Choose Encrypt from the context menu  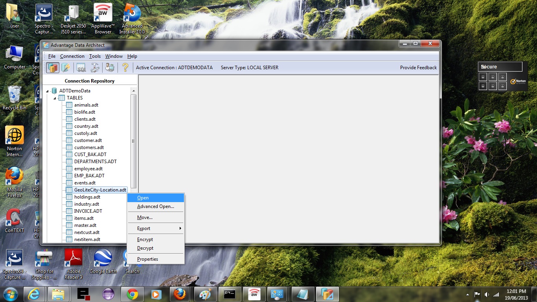[x=145, y=239]
